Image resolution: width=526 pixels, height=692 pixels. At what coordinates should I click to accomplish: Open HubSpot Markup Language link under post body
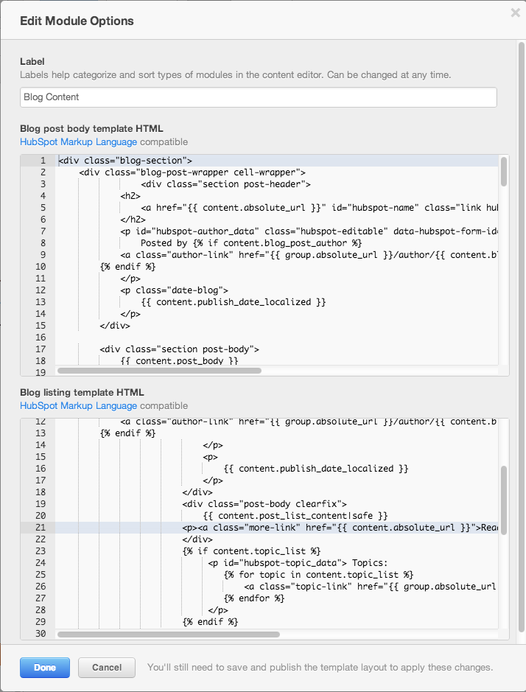coord(79,142)
